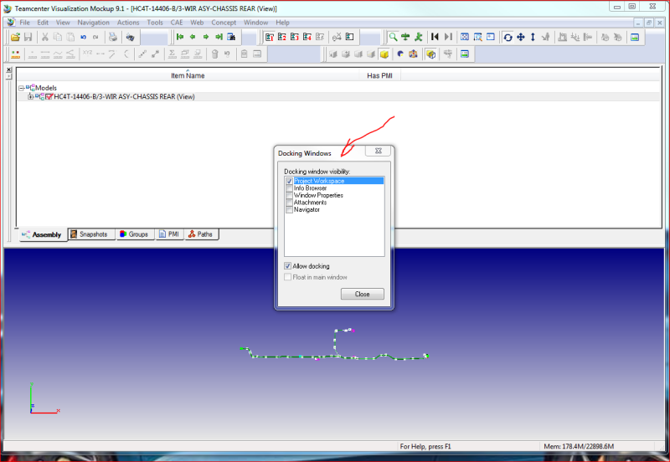670x462 pixels.
Task: Switch to the PMI tab
Action: tap(169, 234)
